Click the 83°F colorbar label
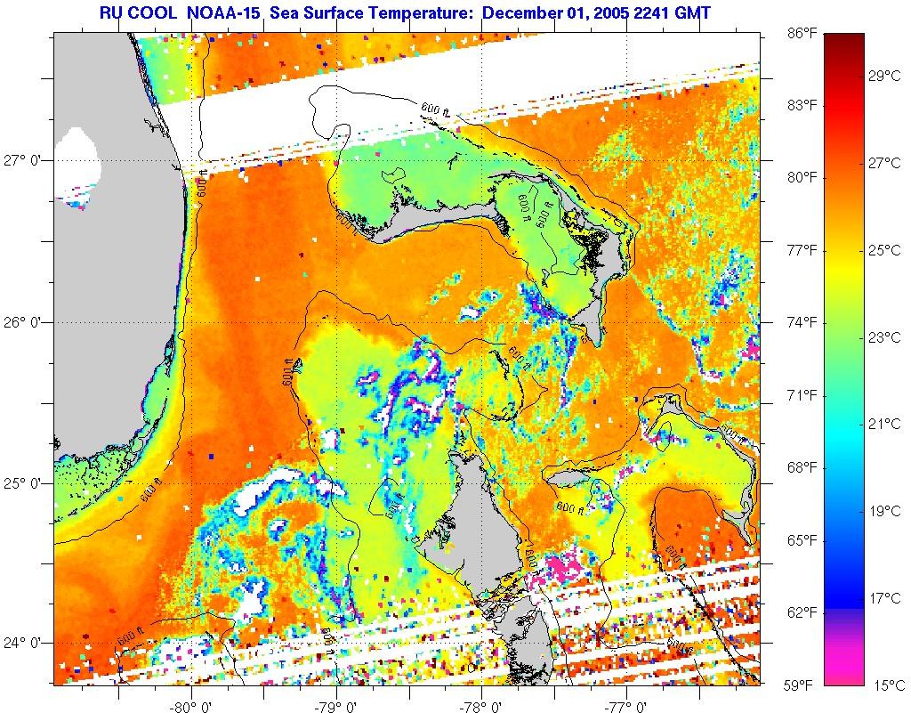This screenshot has width=911, height=713. (802, 105)
